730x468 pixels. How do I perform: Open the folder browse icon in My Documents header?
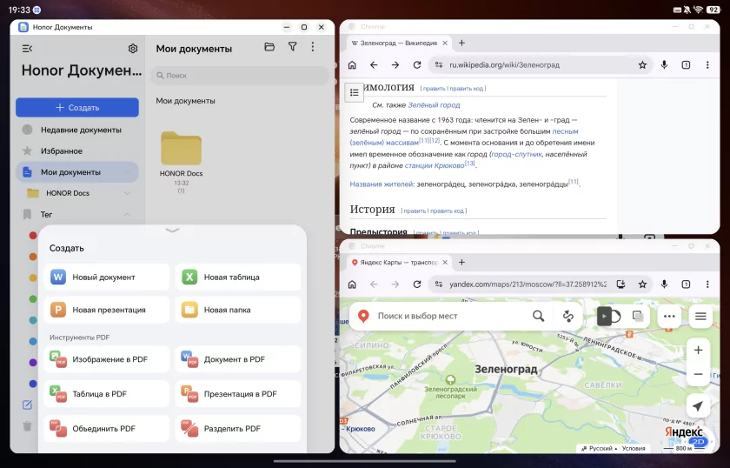coord(269,47)
